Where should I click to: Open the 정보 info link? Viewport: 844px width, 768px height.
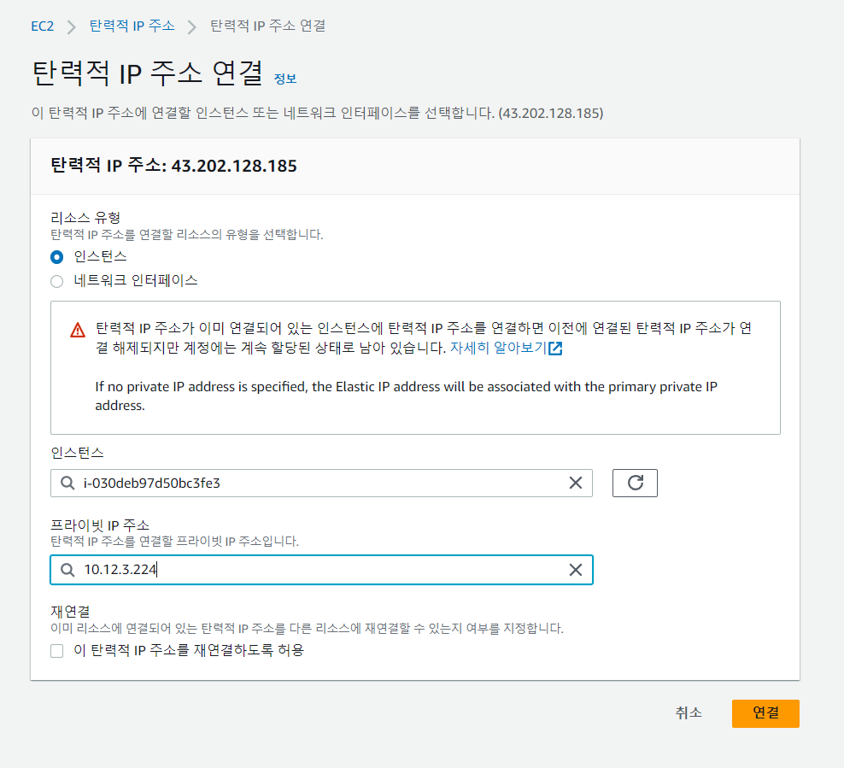click(x=285, y=79)
